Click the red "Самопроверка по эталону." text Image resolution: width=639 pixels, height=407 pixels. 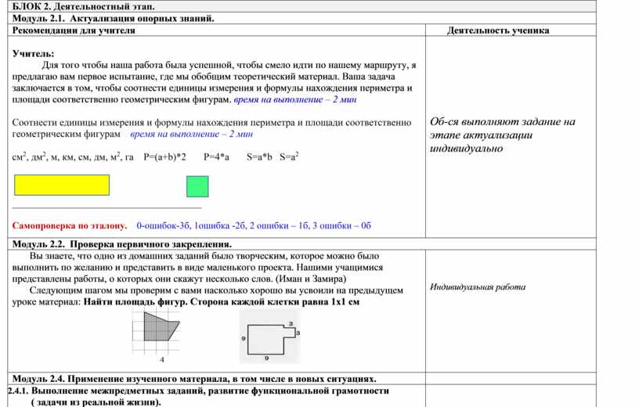[70, 225]
